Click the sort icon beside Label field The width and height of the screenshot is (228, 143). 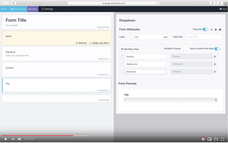[x=166, y=37]
